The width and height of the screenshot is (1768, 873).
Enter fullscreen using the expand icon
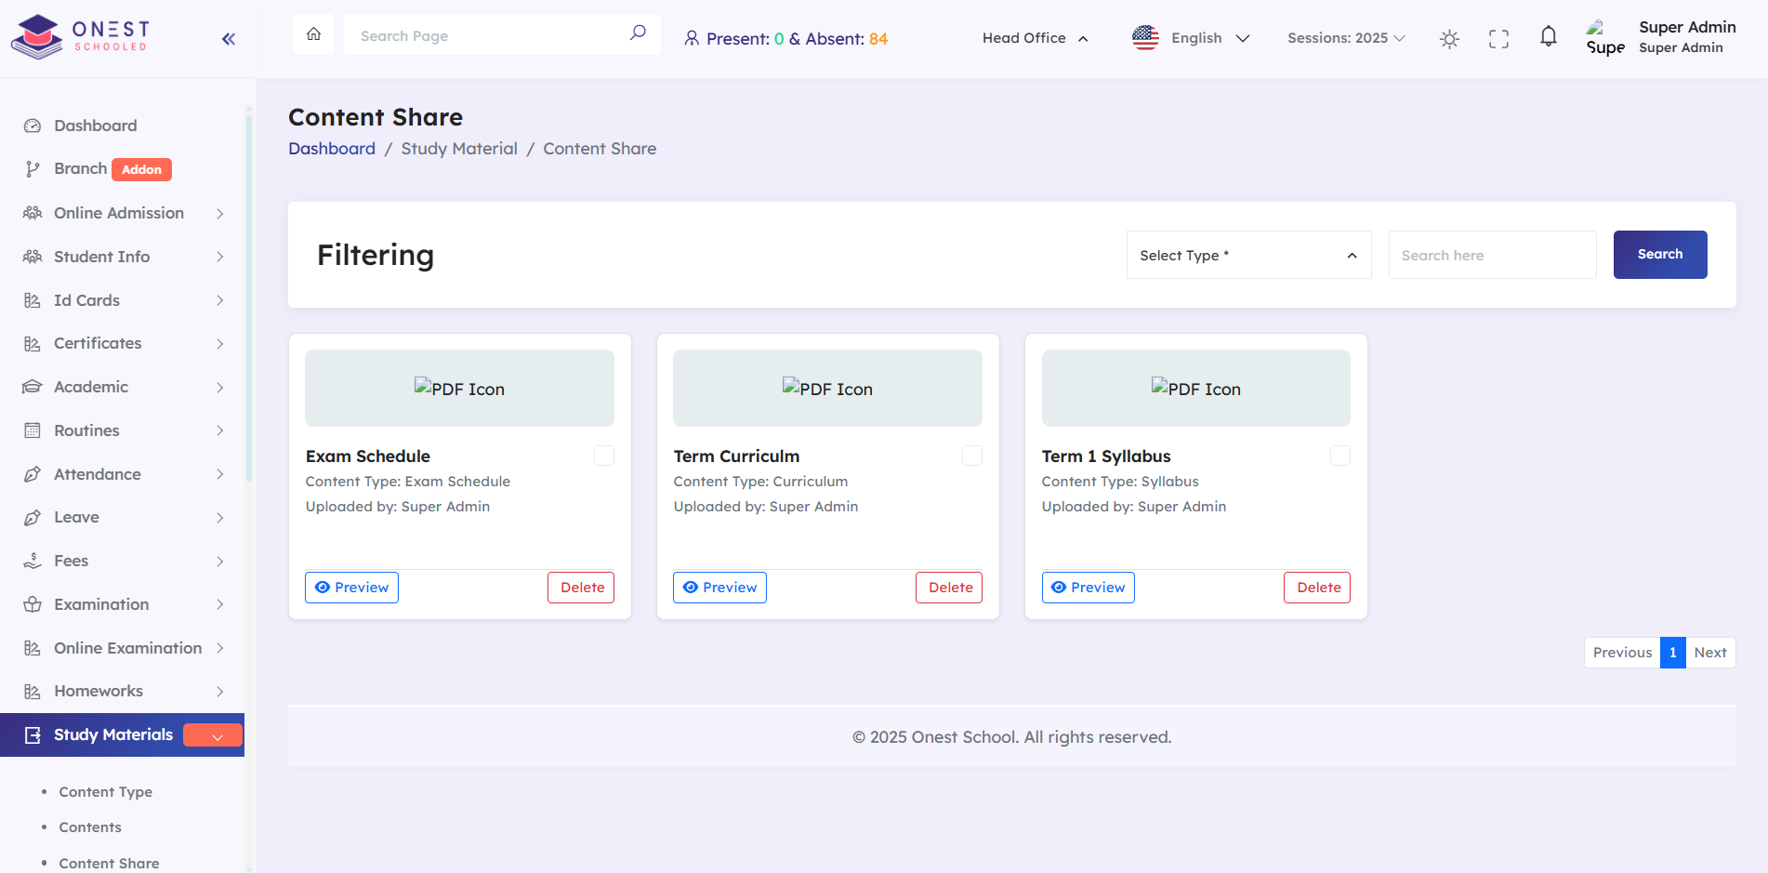click(1498, 38)
